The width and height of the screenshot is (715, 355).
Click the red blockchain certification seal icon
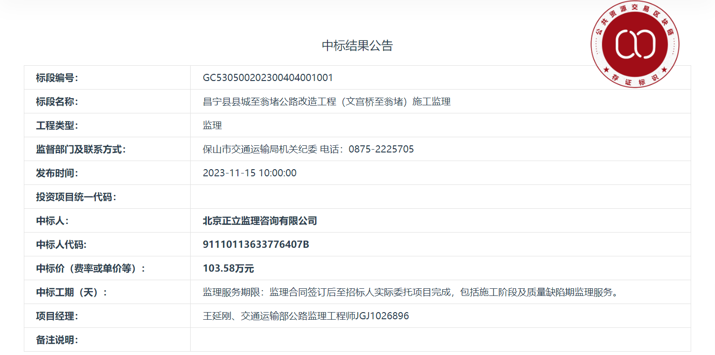click(x=635, y=43)
